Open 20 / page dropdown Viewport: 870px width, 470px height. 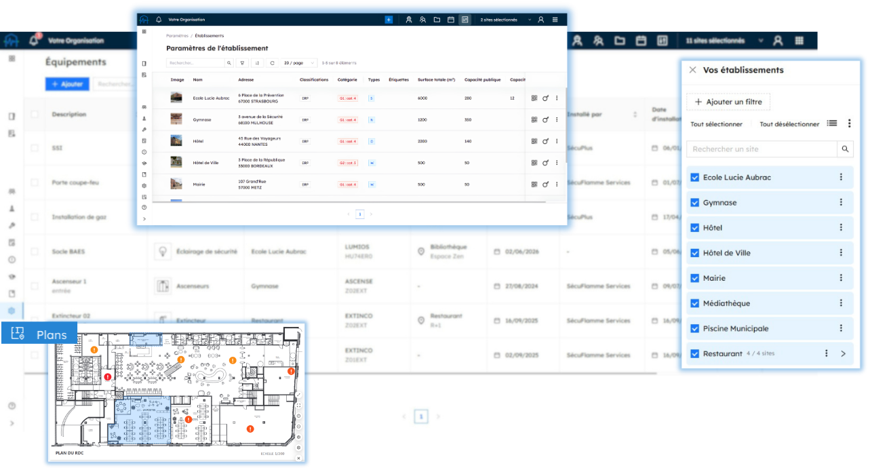299,62
